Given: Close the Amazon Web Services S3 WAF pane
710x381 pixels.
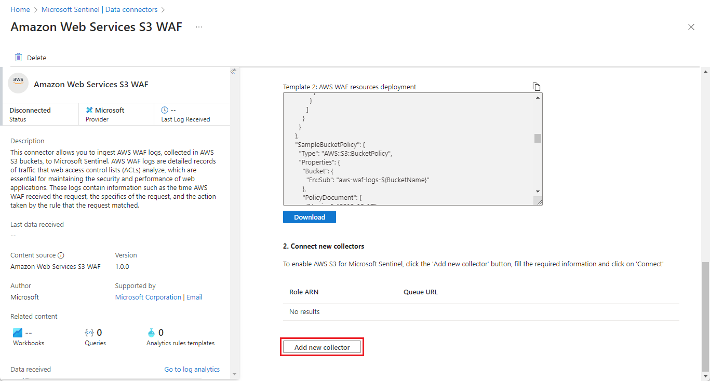Looking at the screenshot, I should click(691, 27).
